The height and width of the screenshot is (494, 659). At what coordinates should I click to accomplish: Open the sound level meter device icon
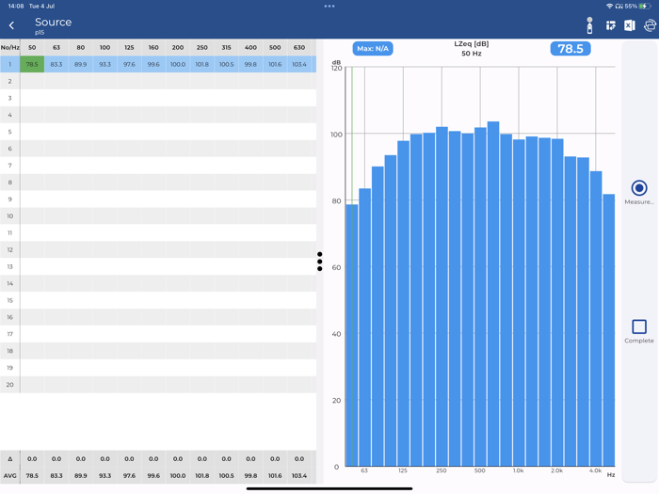589,25
